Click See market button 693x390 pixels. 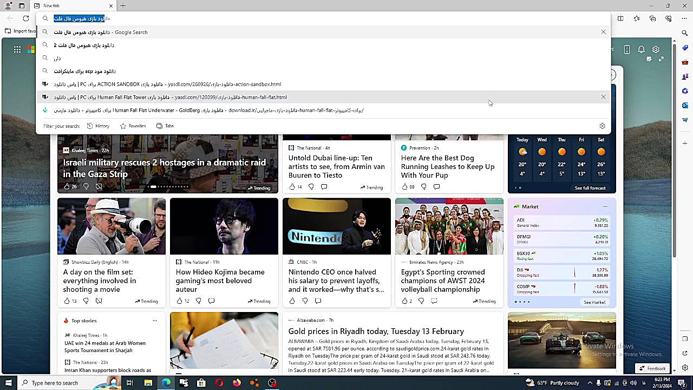[x=594, y=302]
